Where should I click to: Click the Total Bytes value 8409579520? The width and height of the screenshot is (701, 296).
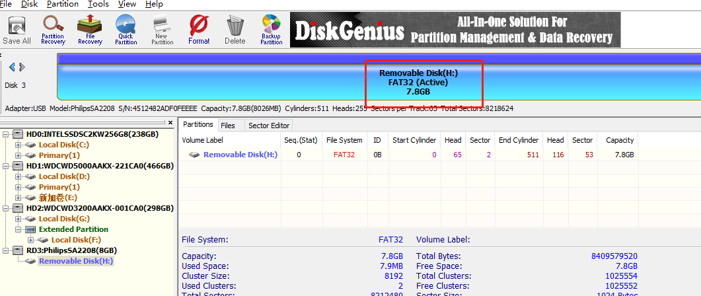click(x=614, y=256)
